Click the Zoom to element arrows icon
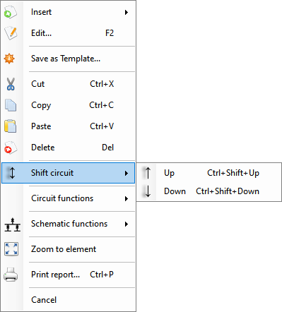Screen dimensions: 282x312 pyautogui.click(x=11, y=249)
